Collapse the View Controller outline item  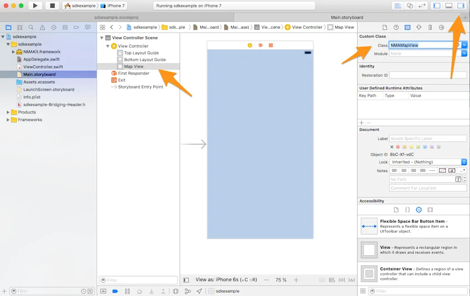tap(107, 46)
